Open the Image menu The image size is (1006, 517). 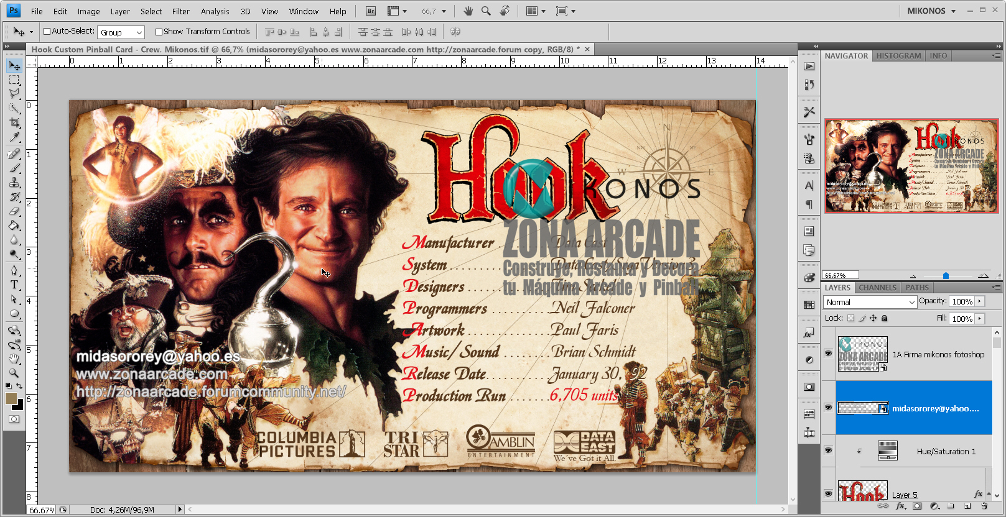point(88,11)
